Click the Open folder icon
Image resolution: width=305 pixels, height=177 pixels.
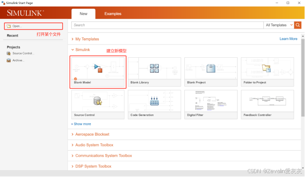click(x=9, y=26)
